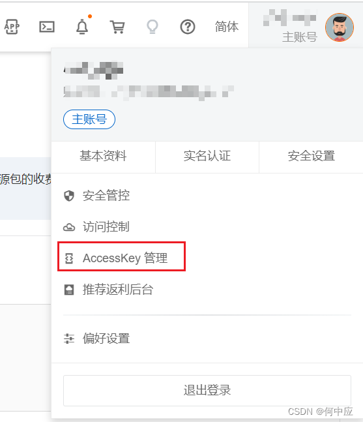Open the APP mobile icon in header
The image size is (363, 422).
(12, 27)
